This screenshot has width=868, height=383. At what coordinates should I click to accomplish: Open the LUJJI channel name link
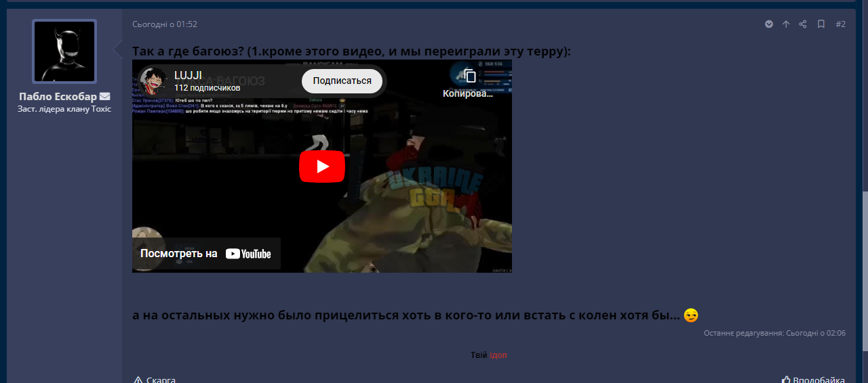click(x=188, y=75)
